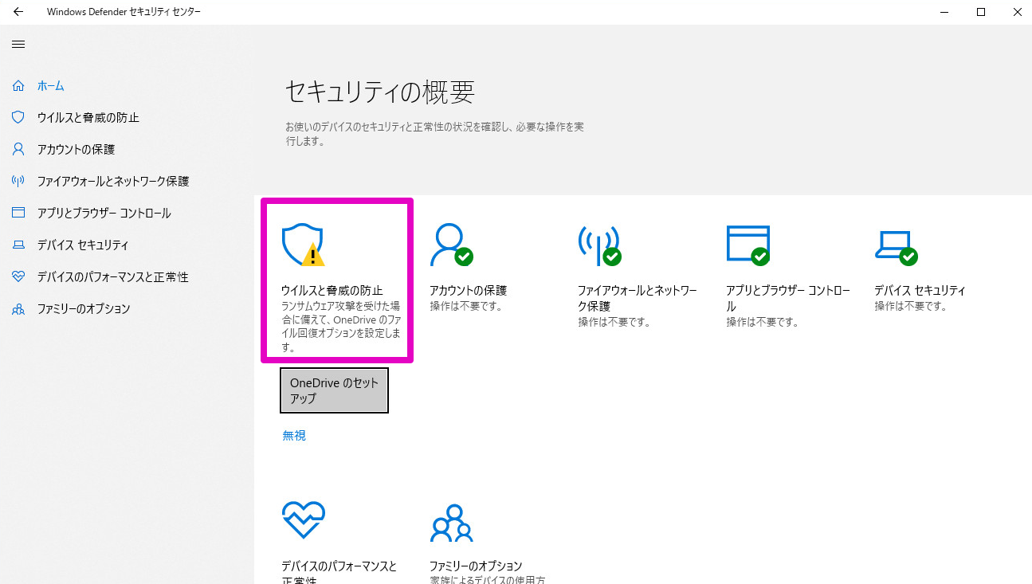Select デバイスのパフォーマンスと正常性 in the sidebar
The height and width of the screenshot is (584, 1032).
point(112,276)
